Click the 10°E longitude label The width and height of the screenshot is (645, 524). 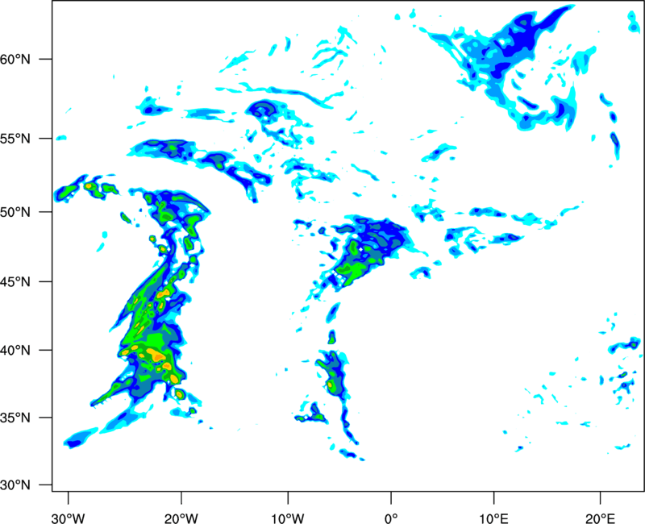click(x=493, y=518)
